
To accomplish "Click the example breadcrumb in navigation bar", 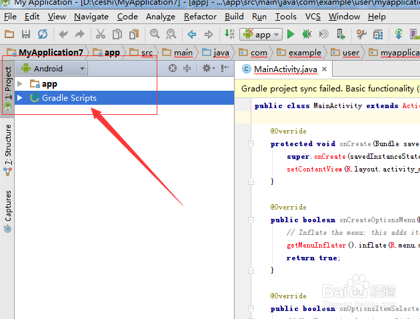I will [299, 53].
